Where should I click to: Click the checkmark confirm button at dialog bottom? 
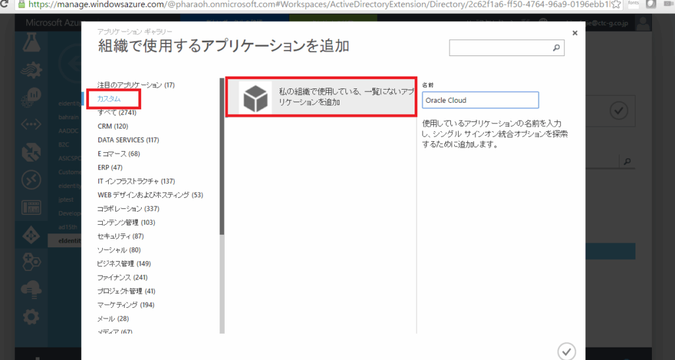pyautogui.click(x=566, y=351)
